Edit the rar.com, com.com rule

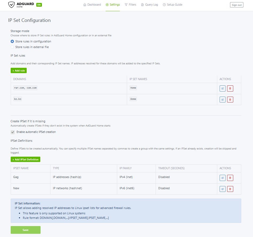222,88
